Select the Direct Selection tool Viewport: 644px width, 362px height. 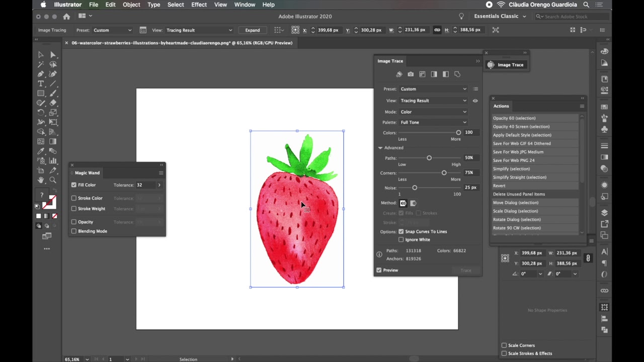[53, 55]
